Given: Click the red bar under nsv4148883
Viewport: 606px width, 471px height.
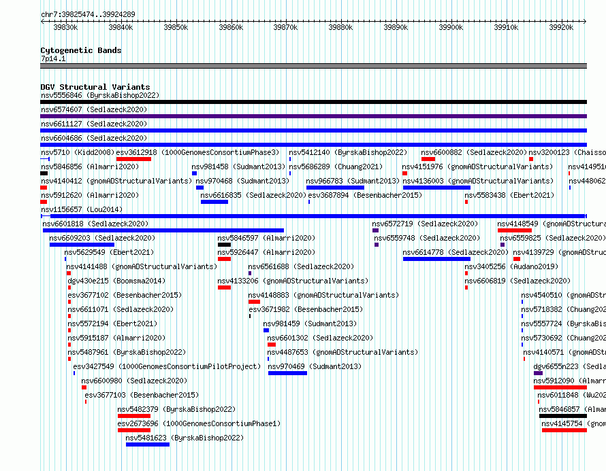Looking at the screenshot, I should point(254,302).
